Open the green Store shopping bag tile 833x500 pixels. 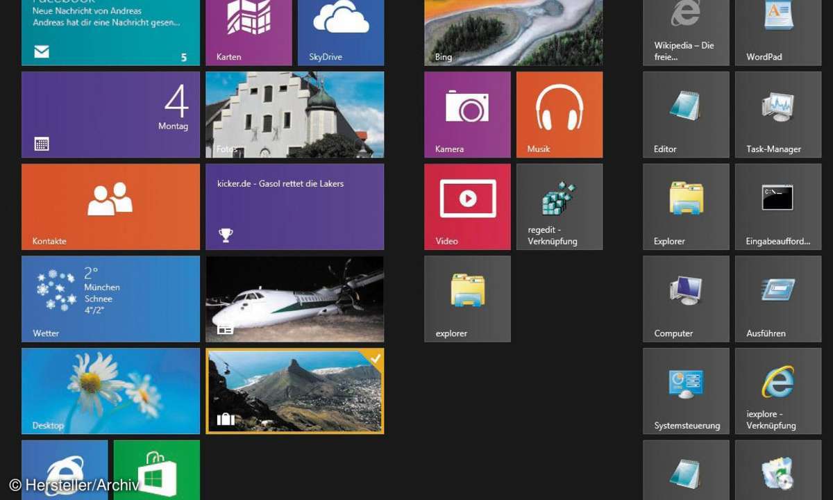[156, 470]
